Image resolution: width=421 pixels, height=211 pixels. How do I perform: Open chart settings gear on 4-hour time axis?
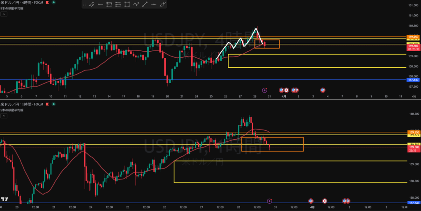coord(414,96)
